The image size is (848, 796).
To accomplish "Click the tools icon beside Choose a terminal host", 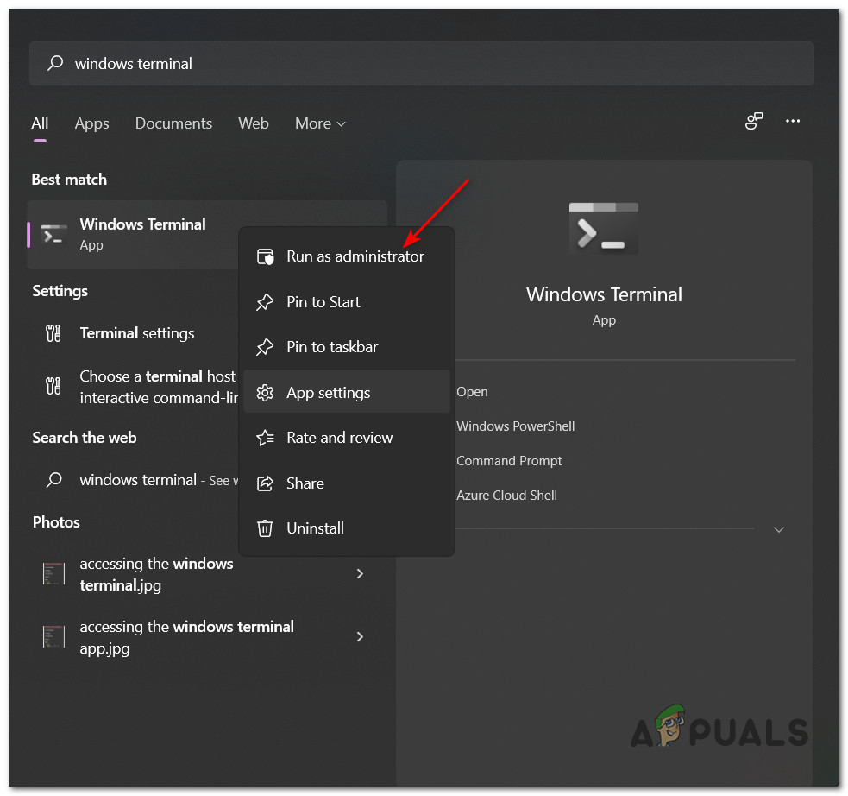I will [x=53, y=386].
